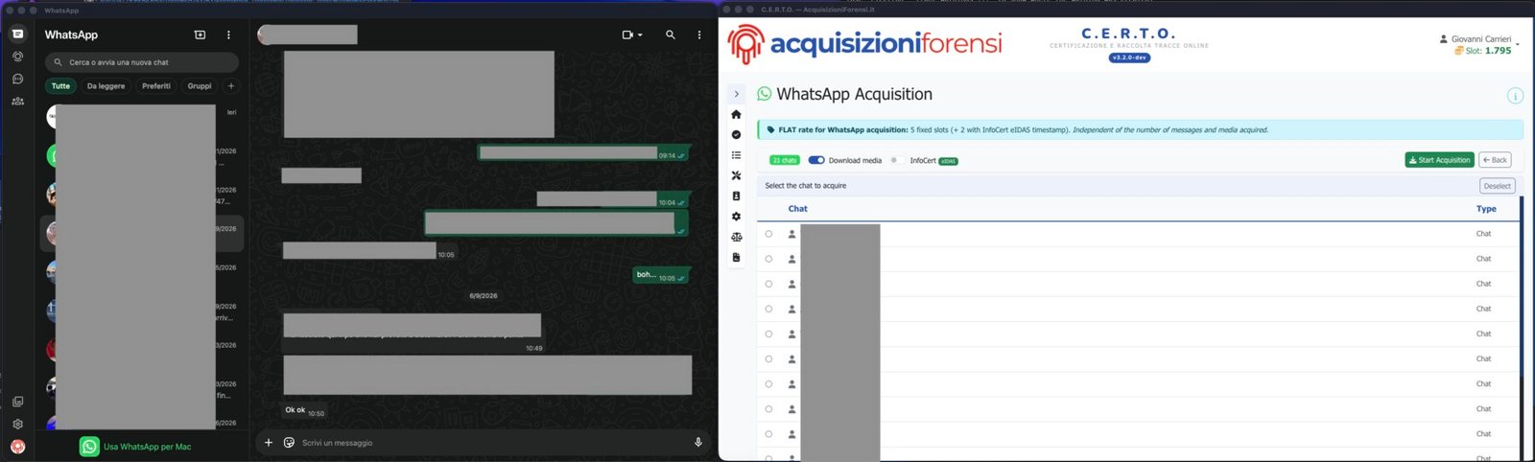
Task: Select the seventh chat row radio button
Action: (x=768, y=383)
